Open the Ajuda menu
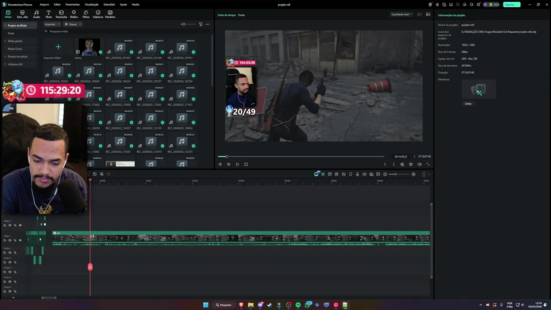This screenshot has height=310, width=551. (123, 4)
